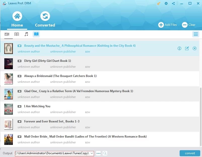Click the Clear button
This screenshot has height=157, width=202.
(x=189, y=25)
